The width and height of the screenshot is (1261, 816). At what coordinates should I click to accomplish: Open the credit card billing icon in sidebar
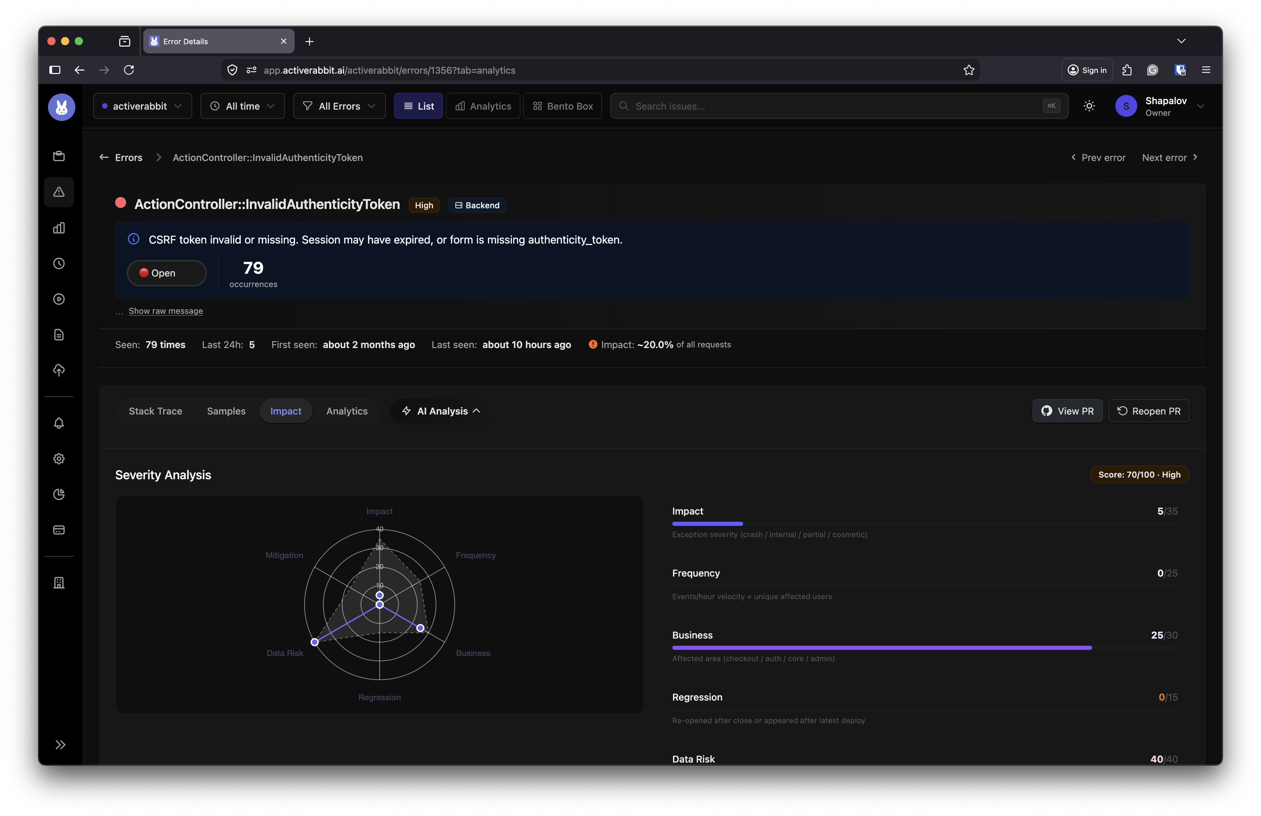[x=59, y=530]
